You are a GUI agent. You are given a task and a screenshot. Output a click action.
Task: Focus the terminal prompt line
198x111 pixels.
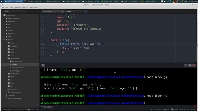pos(93,103)
